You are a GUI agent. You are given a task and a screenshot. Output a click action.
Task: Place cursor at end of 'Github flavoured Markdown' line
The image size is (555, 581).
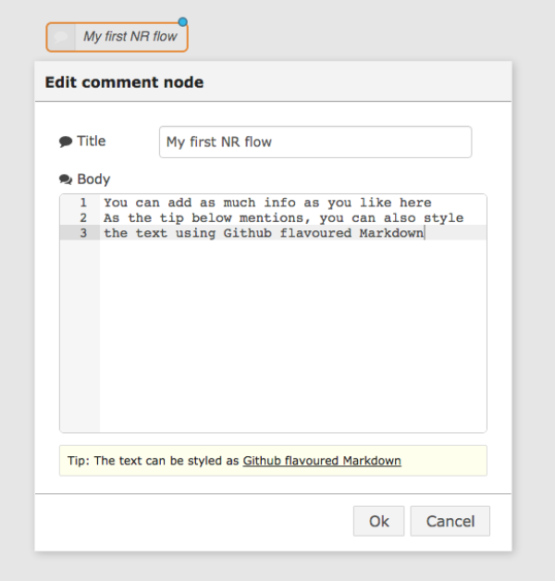(424, 233)
